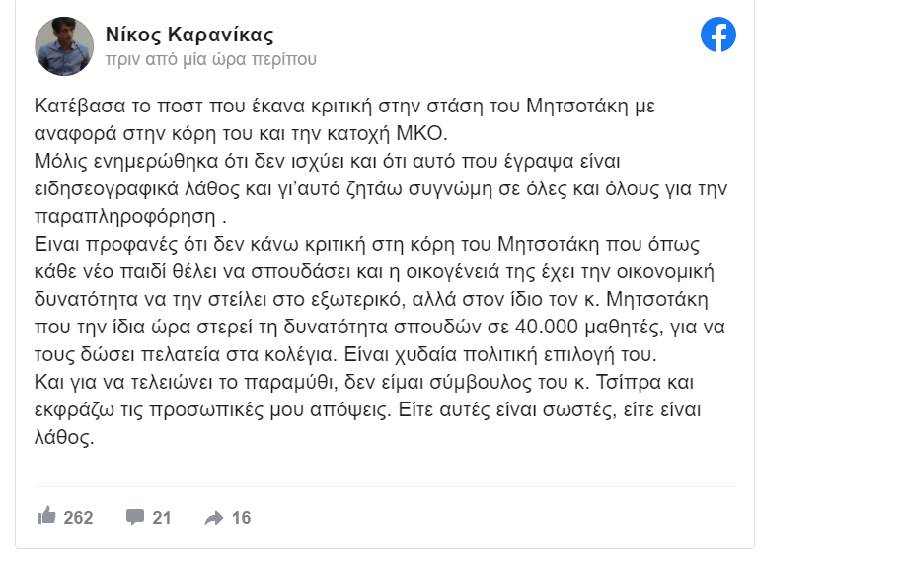This screenshot has height=586, width=904.
Task: Click the sentence starting 'Και για να τελειώνει'
Action: (x=367, y=409)
